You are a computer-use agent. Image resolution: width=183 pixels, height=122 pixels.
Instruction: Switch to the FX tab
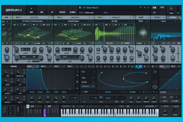coord(52,10)
